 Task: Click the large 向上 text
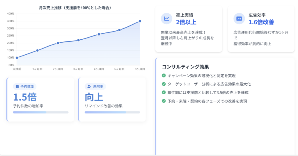pos(94,97)
